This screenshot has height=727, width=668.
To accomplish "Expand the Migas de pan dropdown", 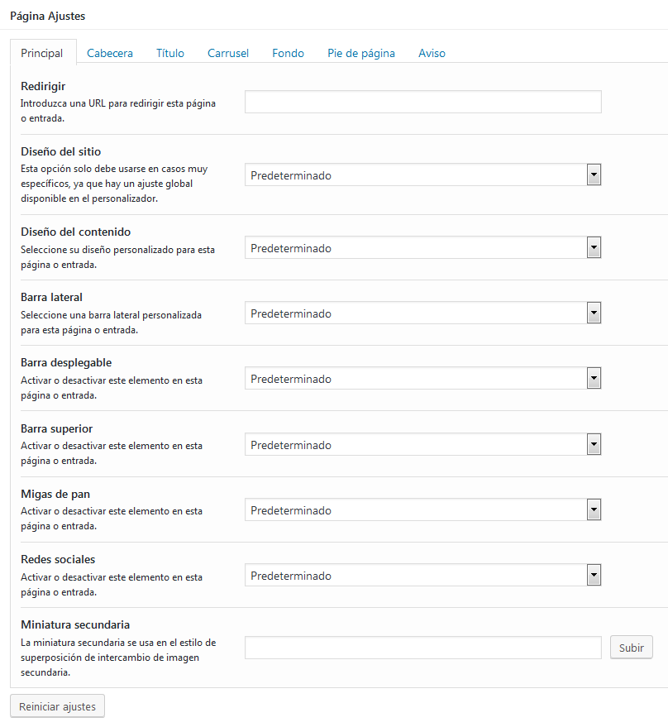I will (422, 510).
